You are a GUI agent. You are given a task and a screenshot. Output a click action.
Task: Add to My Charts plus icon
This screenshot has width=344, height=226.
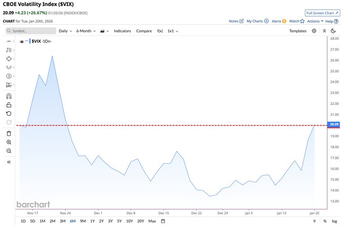(x=266, y=21)
